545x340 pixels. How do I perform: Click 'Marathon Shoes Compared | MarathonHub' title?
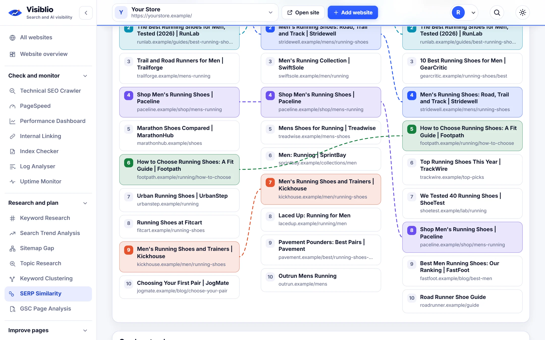click(175, 132)
